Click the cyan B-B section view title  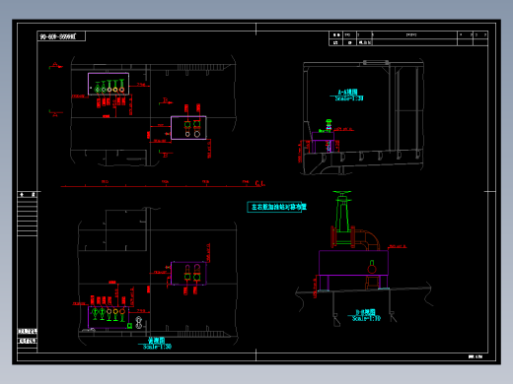(x=365, y=312)
